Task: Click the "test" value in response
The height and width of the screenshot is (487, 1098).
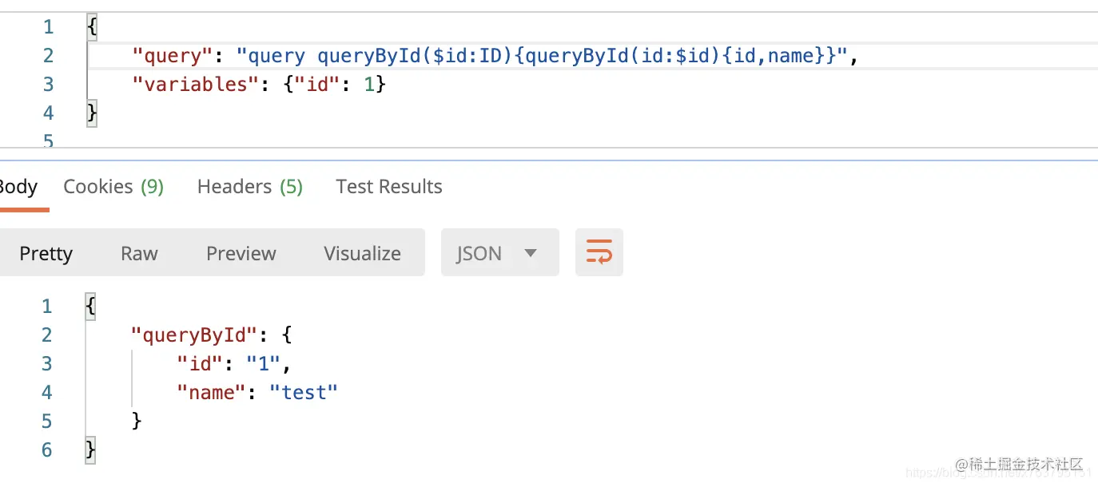Action: (304, 393)
